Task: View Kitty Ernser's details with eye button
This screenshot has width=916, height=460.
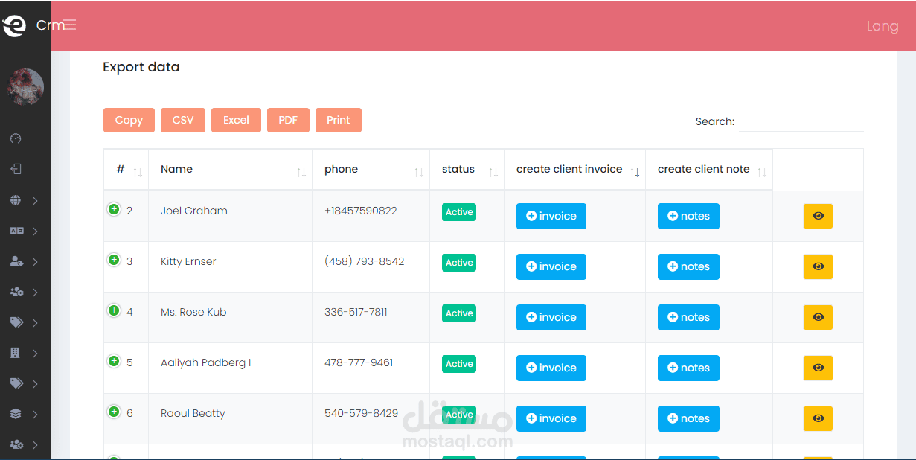Action: click(818, 266)
